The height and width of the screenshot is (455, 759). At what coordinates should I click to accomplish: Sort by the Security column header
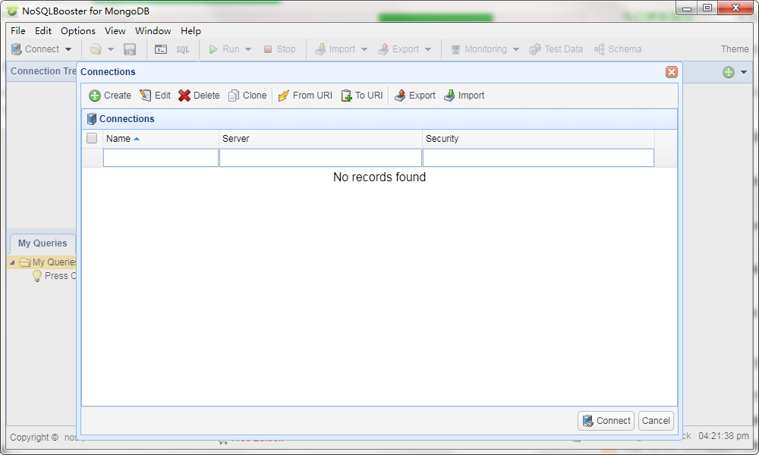tap(538, 138)
